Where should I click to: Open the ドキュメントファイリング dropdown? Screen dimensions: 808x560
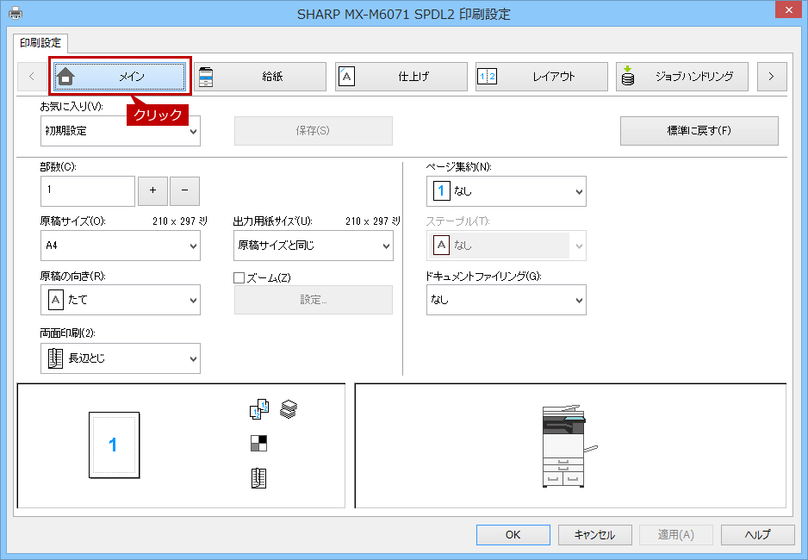point(506,300)
